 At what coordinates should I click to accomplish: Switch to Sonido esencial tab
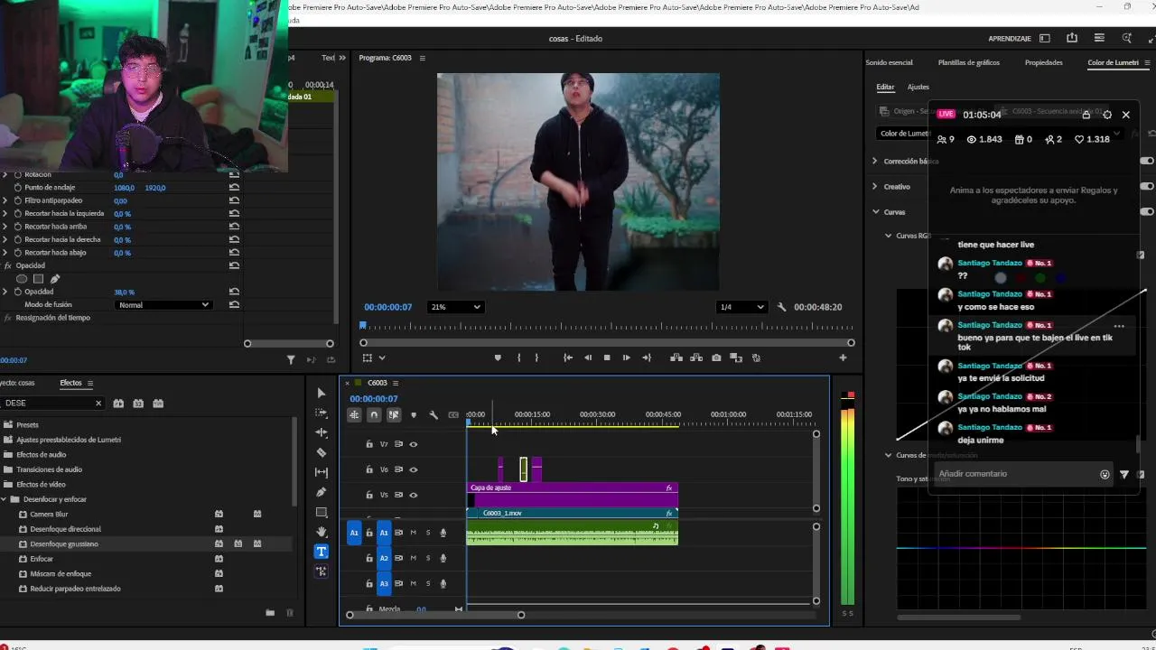(889, 62)
